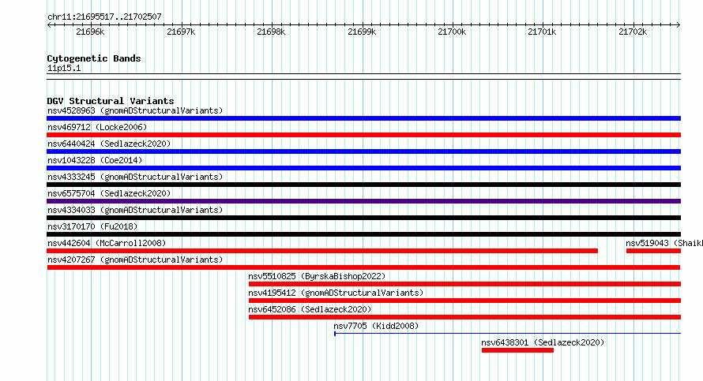Open the nsv6440424 (Sedlazeck2020) label
This screenshot has height=381, width=703.
109,144
